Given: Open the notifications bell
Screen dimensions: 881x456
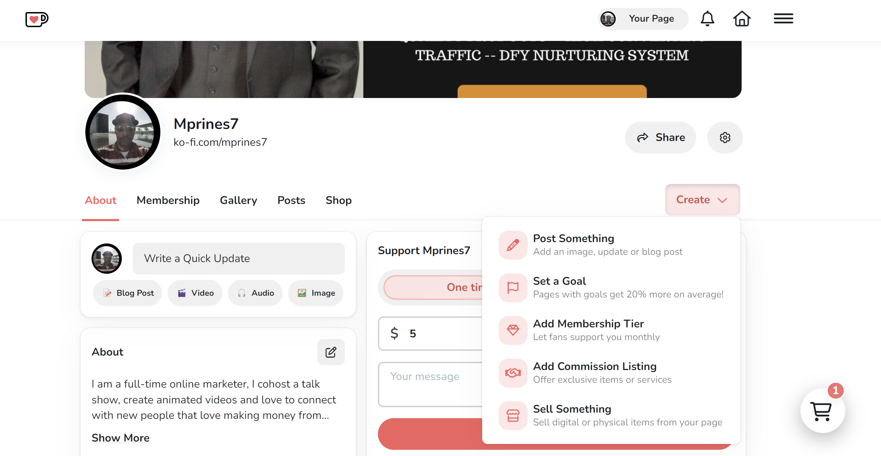Looking at the screenshot, I should click(x=707, y=19).
